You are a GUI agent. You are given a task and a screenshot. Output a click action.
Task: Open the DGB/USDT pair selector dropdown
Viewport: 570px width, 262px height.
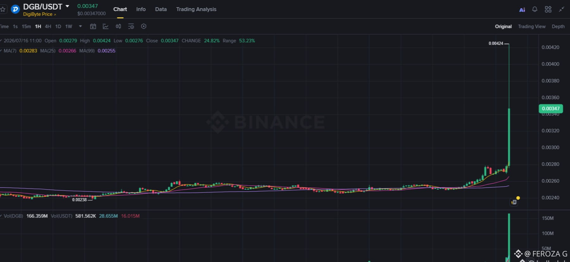pos(67,6)
